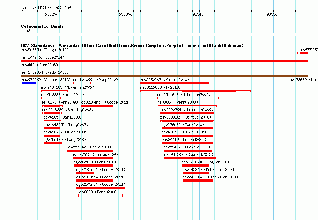This screenshot has width=318, height=220.
Task: Click the red bar under dgv25e180
Action: click(53, 143)
